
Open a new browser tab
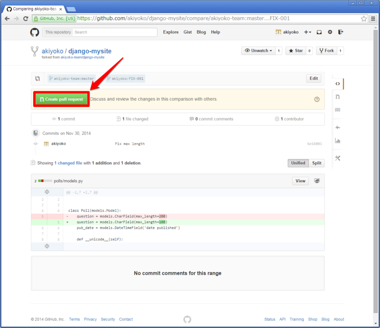tap(71, 10)
